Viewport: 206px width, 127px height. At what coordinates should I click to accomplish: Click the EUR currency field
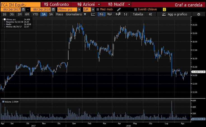pos(87,9)
